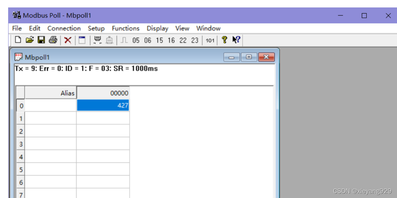Open the Window menu
This screenshot has width=397, height=198.
[208, 28]
